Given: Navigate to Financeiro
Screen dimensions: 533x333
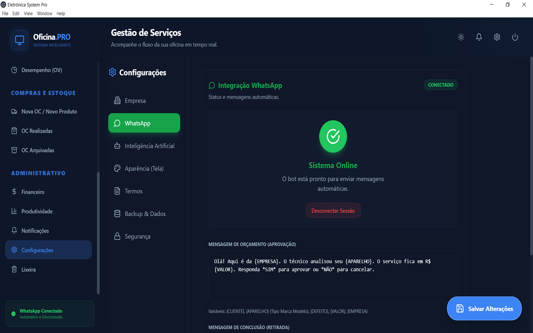Looking at the screenshot, I should coord(48,192).
